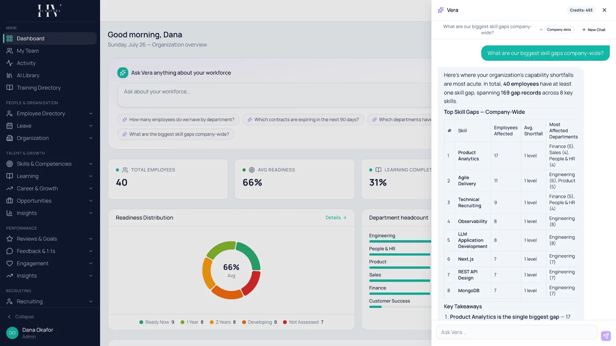
Task: Click the Company data pill
Action: [x=559, y=30]
